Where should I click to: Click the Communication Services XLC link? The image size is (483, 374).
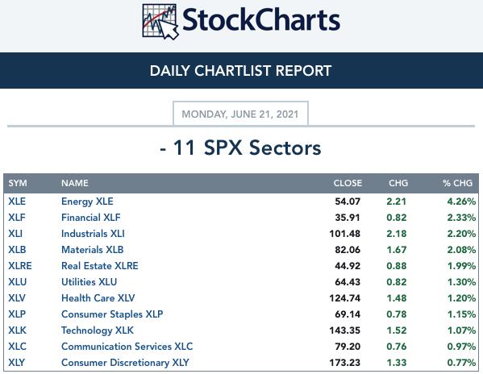point(127,347)
